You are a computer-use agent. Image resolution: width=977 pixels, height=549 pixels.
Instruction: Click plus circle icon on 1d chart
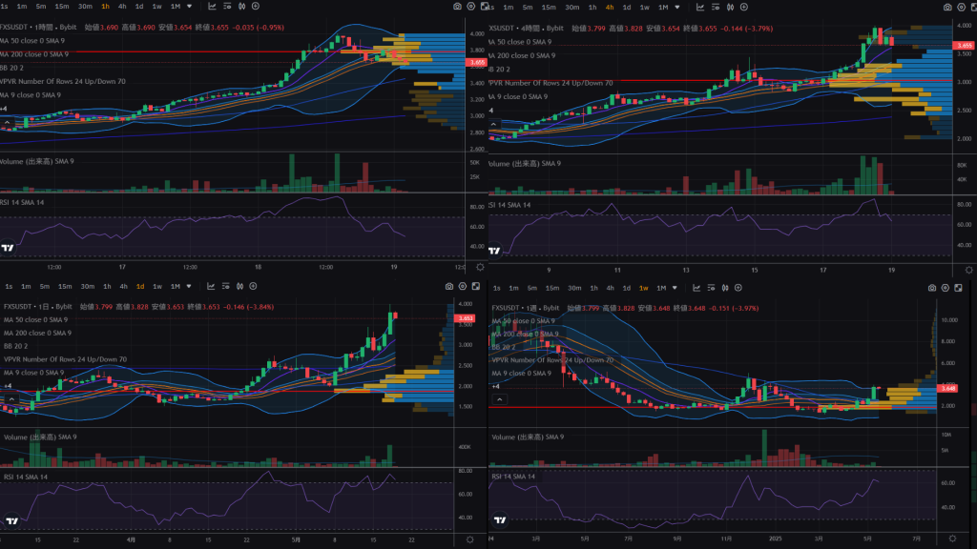254,286
